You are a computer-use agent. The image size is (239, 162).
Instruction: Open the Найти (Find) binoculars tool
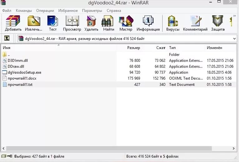[109, 23]
